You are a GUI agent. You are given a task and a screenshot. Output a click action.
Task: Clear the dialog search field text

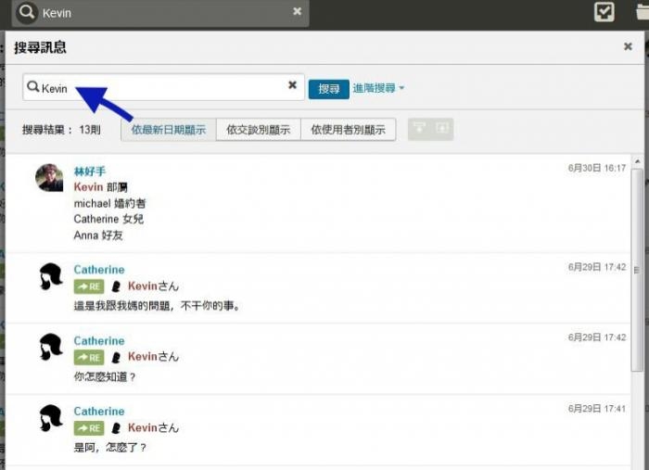(x=292, y=84)
